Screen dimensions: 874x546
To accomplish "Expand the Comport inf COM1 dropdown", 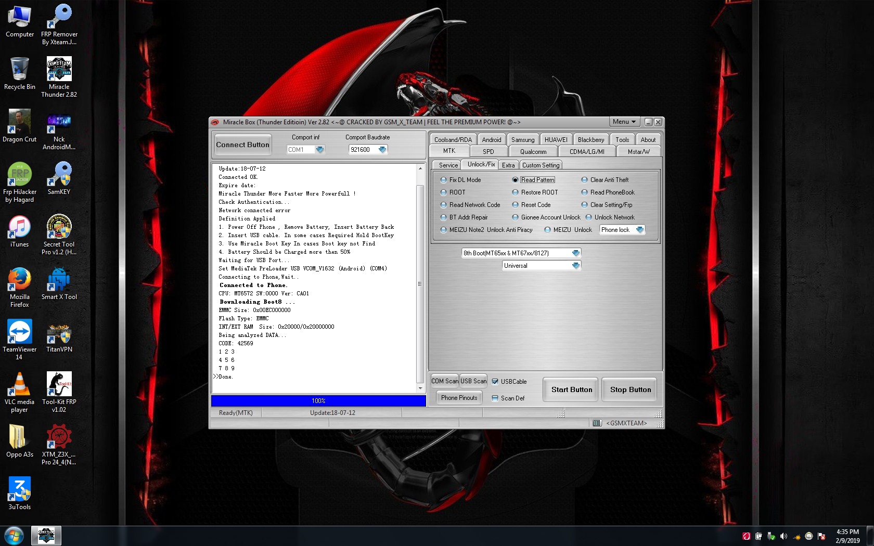I will tap(320, 150).
